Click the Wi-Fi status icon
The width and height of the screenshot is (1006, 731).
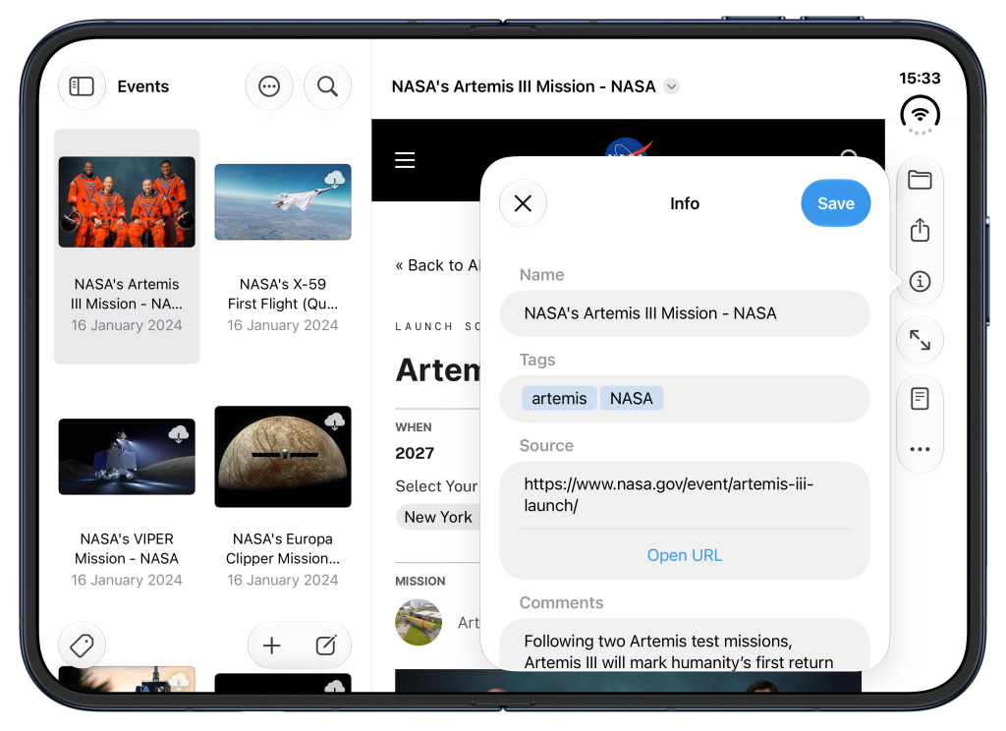point(920,116)
